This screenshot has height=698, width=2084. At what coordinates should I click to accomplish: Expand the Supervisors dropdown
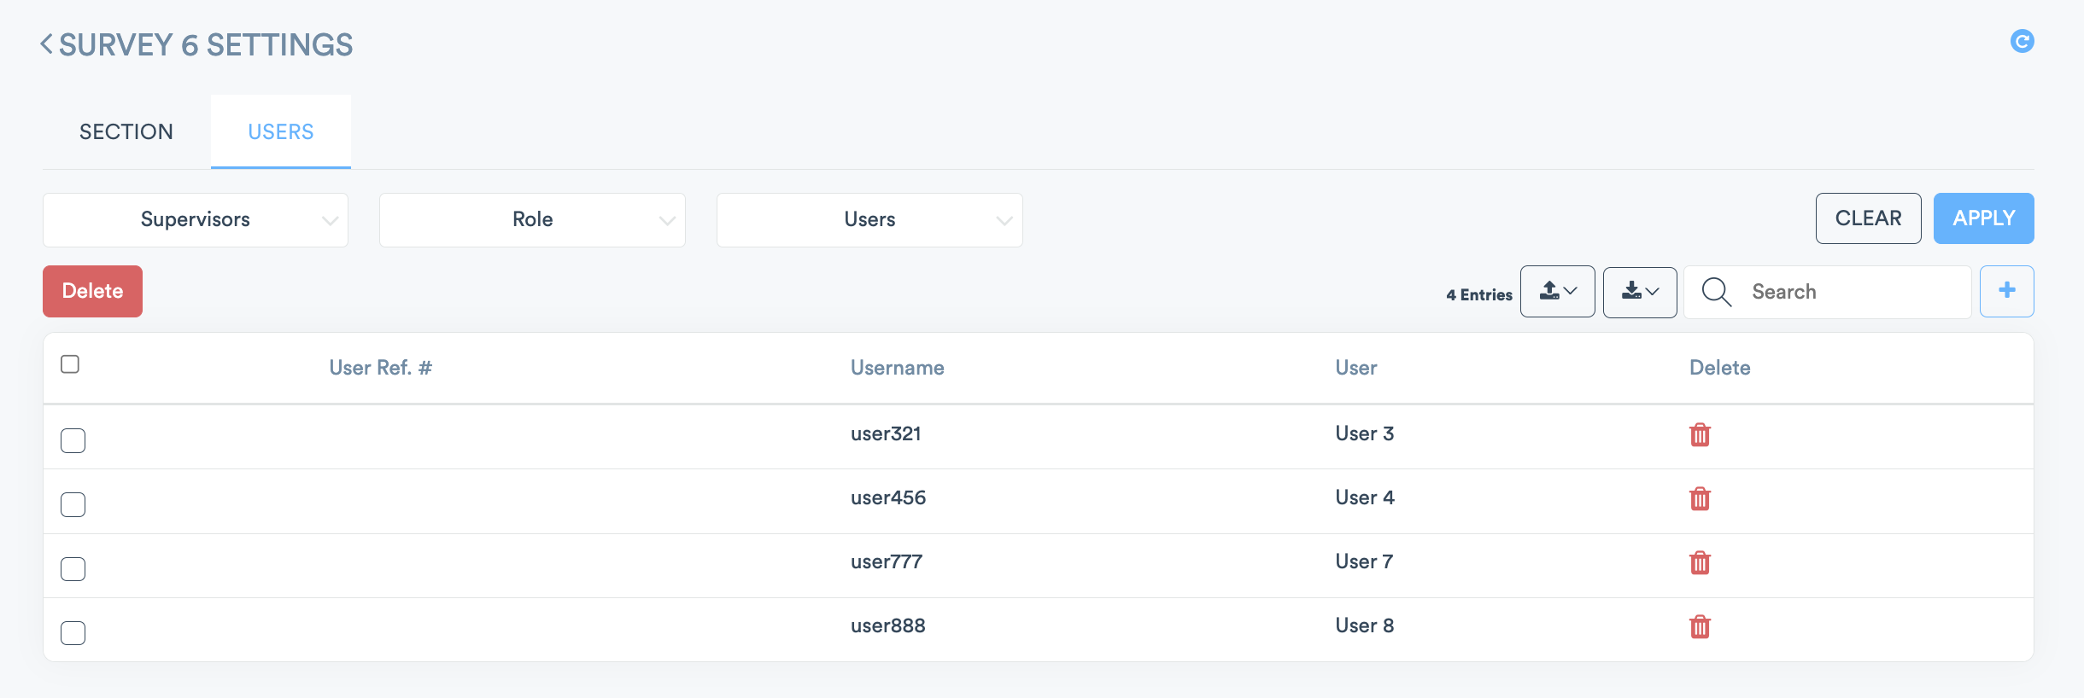(196, 220)
